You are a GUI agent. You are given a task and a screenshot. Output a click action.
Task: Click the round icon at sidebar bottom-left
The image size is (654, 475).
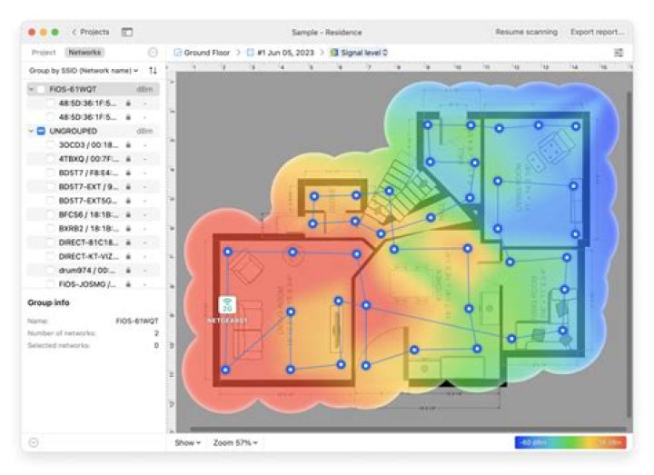point(34,442)
